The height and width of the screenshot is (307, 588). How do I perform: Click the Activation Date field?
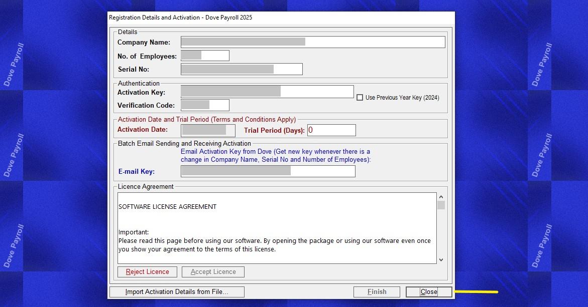pos(208,130)
